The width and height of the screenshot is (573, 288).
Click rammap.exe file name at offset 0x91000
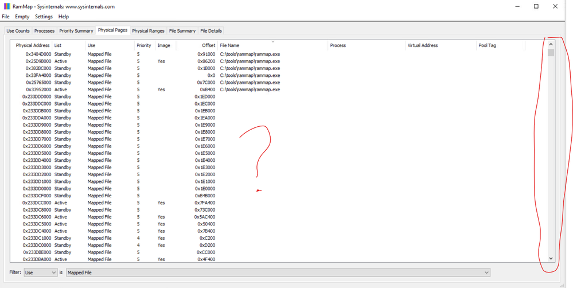(x=250, y=54)
